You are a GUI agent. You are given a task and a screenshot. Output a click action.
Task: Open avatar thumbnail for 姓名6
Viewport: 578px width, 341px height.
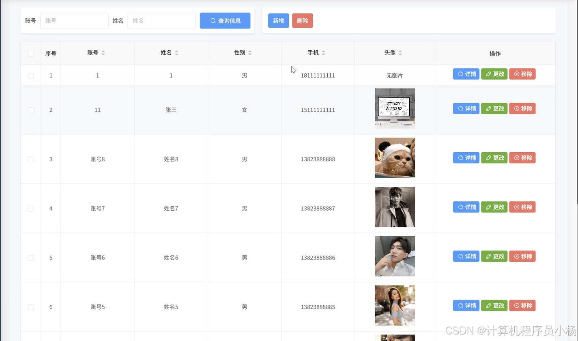click(395, 256)
